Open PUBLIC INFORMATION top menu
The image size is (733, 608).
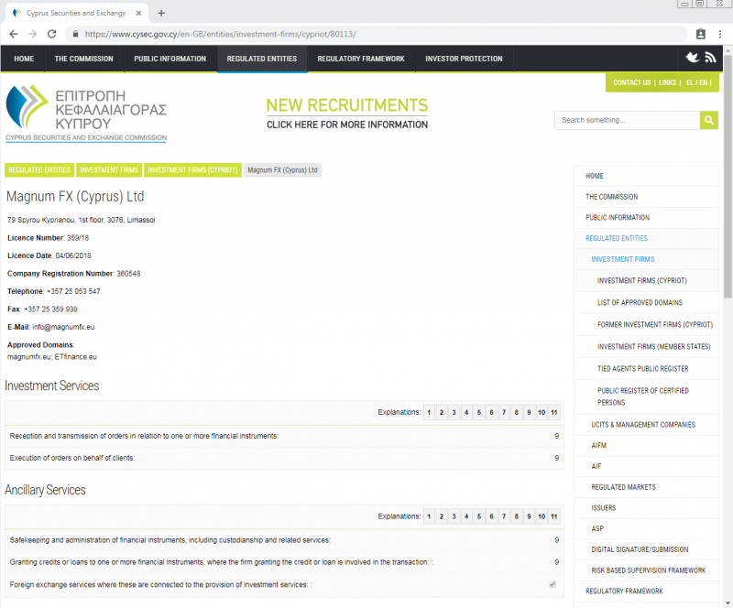(x=170, y=59)
